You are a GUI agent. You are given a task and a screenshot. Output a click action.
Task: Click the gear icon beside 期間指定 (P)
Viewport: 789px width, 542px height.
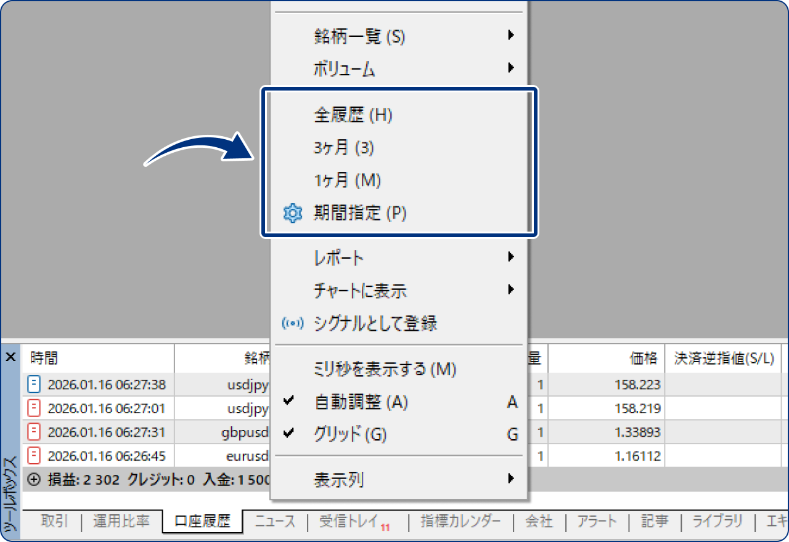pyautogui.click(x=292, y=213)
